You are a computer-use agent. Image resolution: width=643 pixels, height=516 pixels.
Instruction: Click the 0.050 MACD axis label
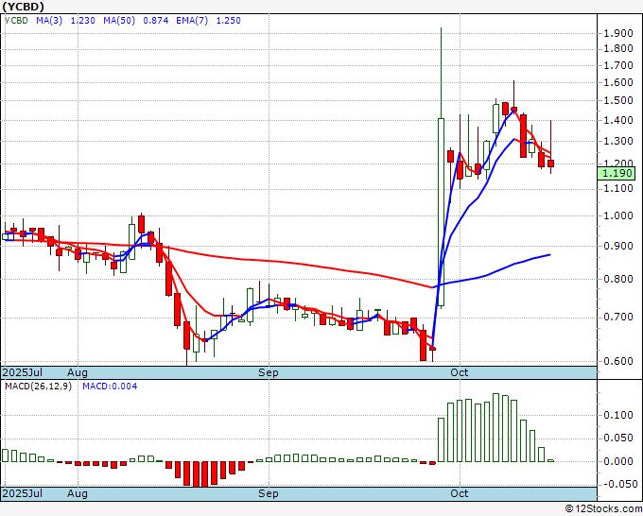pyautogui.click(x=618, y=439)
